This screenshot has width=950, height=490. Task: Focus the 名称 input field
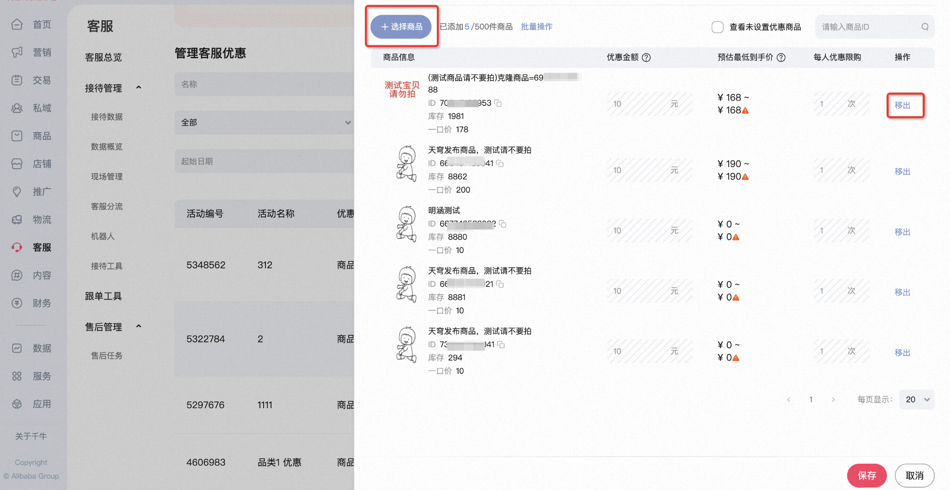pos(264,84)
